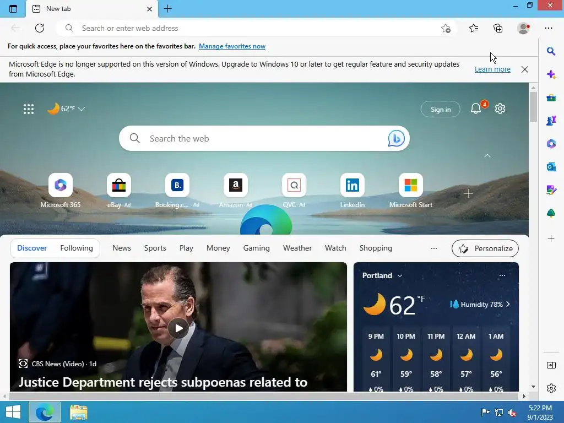Open sidebar Games chess icon
This screenshot has height=423, width=564.
point(551,121)
